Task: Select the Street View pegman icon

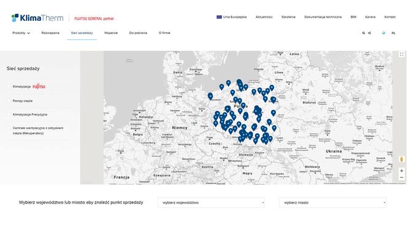Action: pyautogui.click(x=401, y=159)
